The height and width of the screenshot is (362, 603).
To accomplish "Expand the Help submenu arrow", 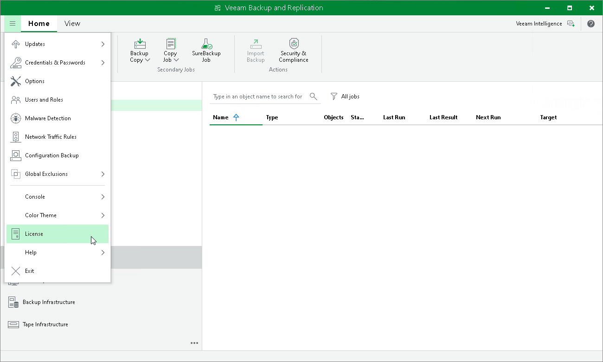I will pyautogui.click(x=103, y=252).
